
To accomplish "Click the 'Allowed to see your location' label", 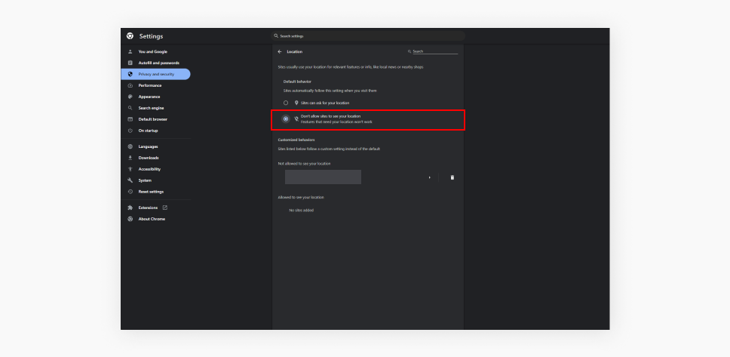I will (301, 197).
